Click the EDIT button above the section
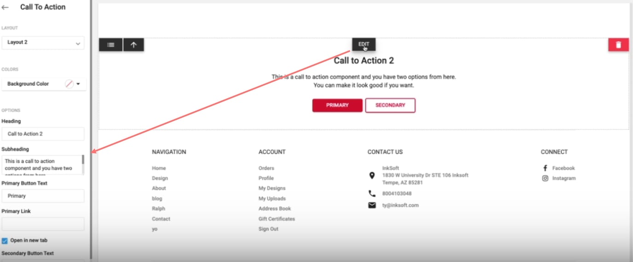The width and height of the screenshot is (633, 262). click(364, 44)
